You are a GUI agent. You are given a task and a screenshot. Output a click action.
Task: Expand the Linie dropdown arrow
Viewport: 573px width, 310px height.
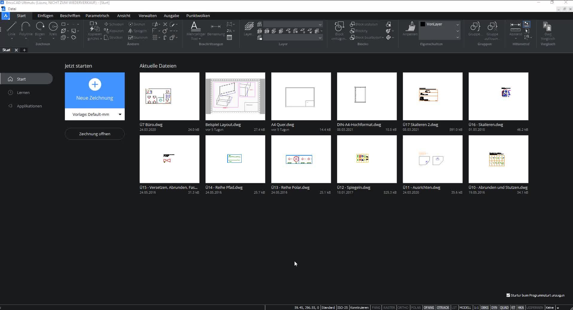point(11,39)
